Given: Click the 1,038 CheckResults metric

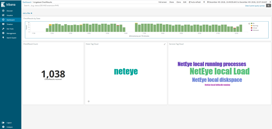Looking at the screenshot, I should point(53,75).
